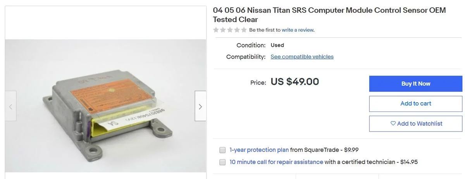This screenshot has height=179, width=465.
Task: Click the third rating star
Action: [x=230, y=30]
